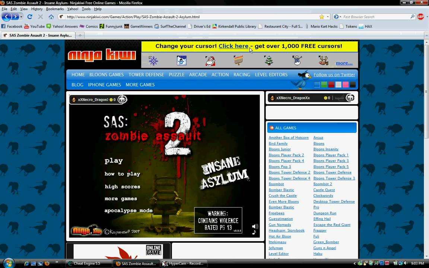Click the ALL GAMES header
This screenshot has height=268, width=429.
click(312, 128)
